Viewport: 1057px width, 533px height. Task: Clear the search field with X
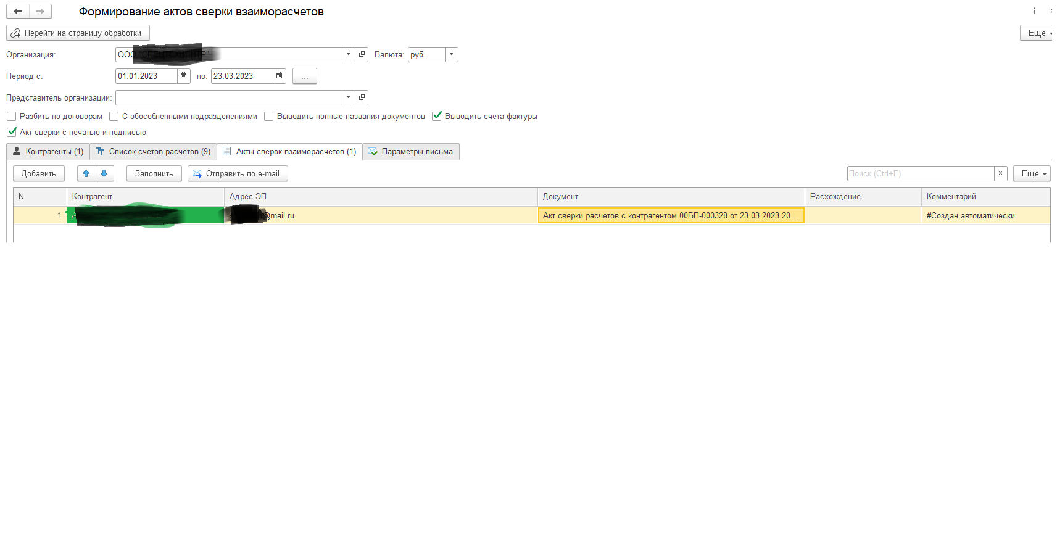[1000, 173]
